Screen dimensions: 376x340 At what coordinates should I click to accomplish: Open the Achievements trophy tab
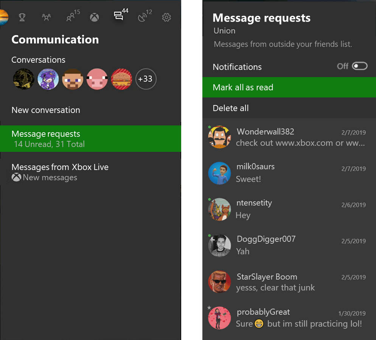point(22,17)
